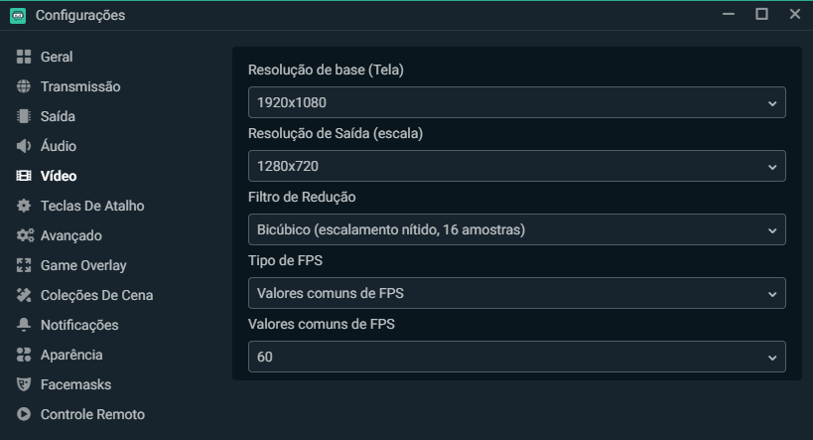Image resolution: width=813 pixels, height=440 pixels.
Task: Click the Vídeo film strip icon
Action: (24, 176)
